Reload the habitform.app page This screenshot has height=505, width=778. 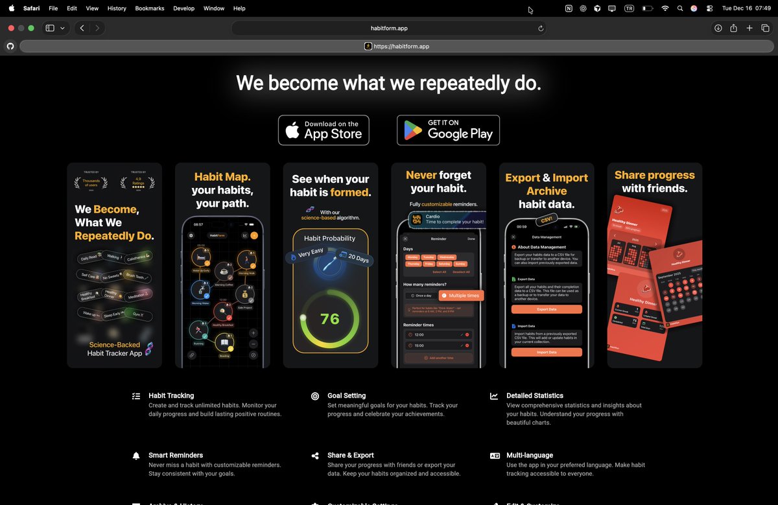[x=540, y=28]
